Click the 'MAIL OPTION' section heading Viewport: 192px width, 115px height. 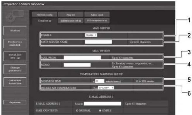click(x=101, y=51)
